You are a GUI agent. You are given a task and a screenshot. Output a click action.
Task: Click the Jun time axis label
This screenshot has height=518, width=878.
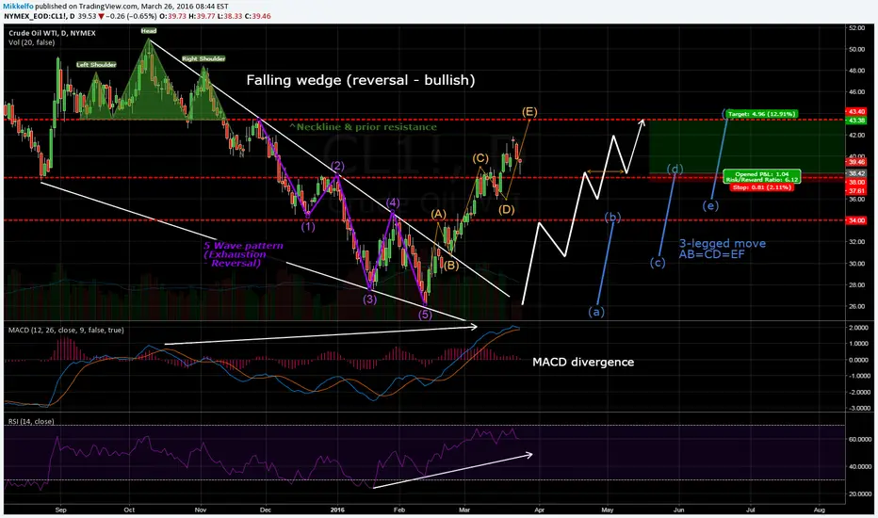tap(678, 510)
